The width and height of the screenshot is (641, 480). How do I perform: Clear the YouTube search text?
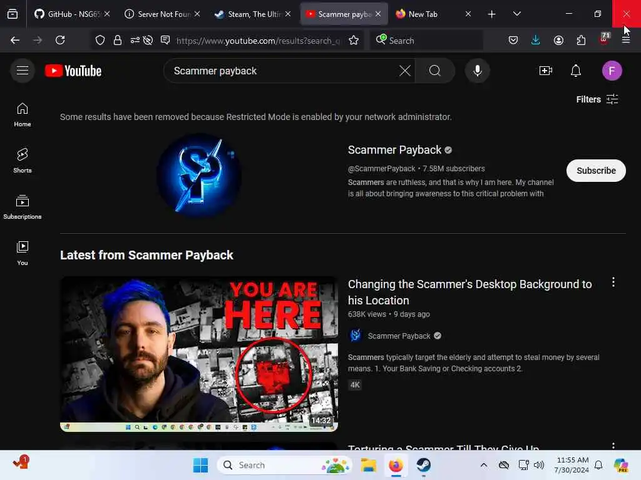(x=405, y=71)
